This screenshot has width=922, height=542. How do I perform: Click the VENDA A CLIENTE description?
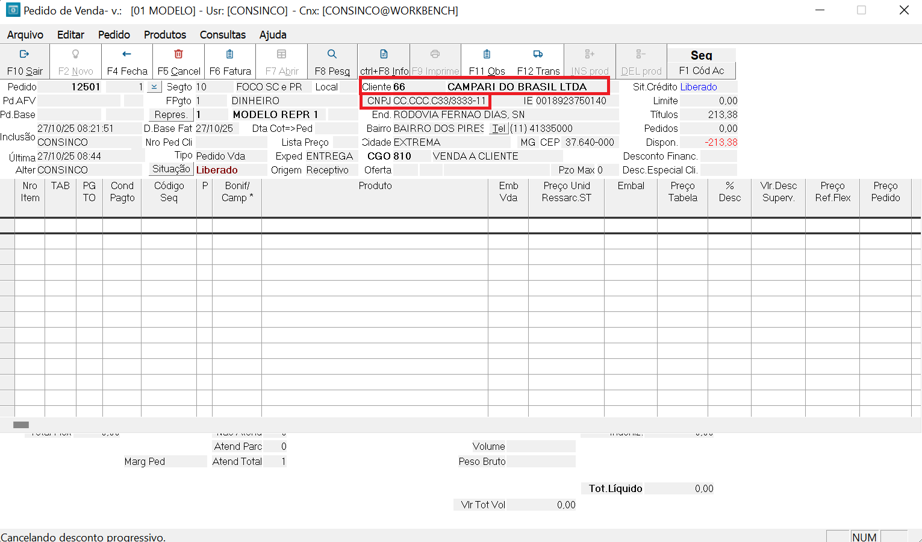click(x=476, y=156)
